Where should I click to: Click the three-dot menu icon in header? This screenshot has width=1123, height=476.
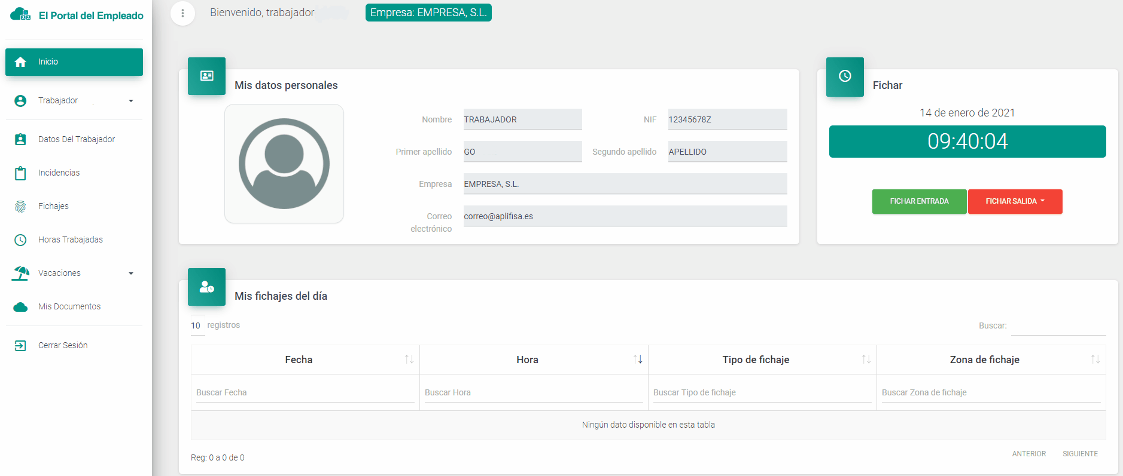click(182, 13)
